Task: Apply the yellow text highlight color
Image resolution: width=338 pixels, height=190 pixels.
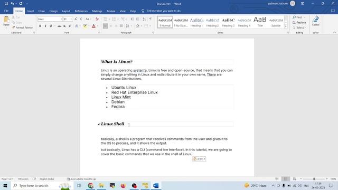Action: point(85,26)
